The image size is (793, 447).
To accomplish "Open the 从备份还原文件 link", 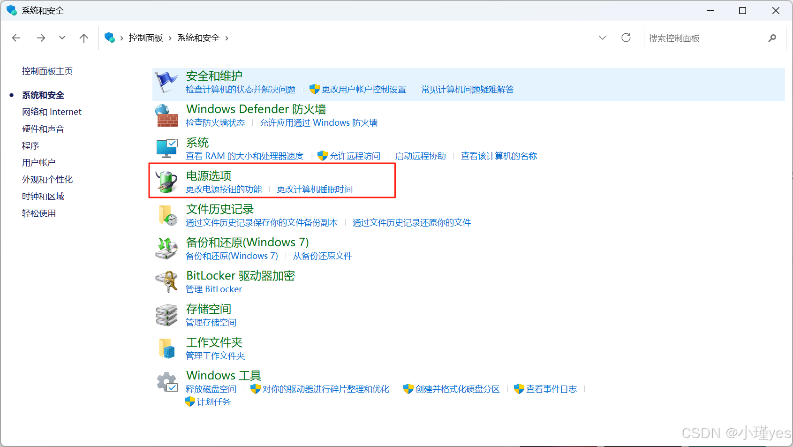I will [323, 256].
